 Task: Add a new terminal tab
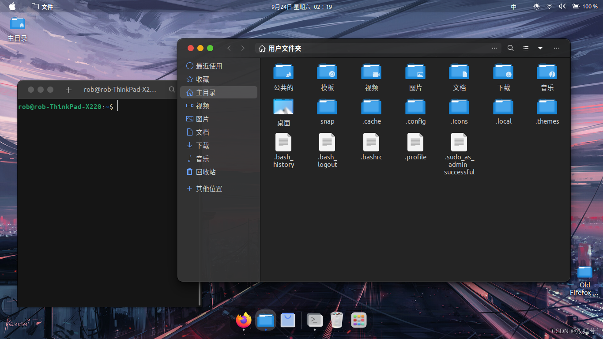tap(68, 90)
